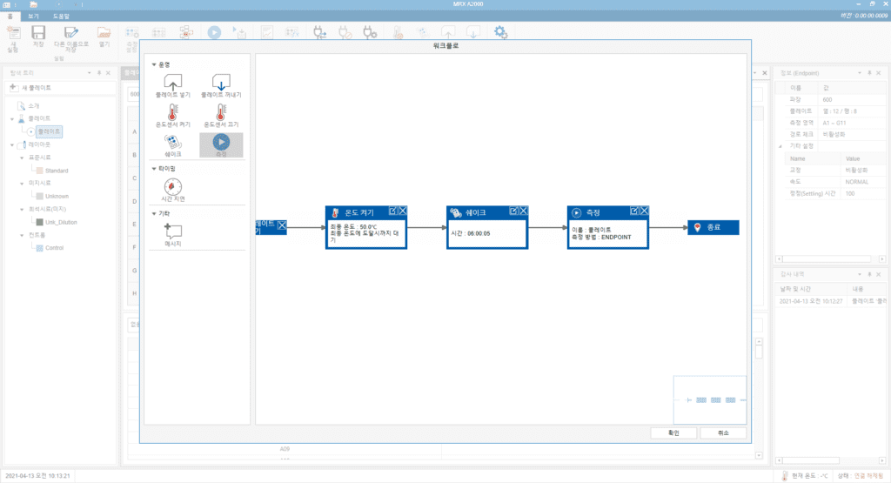Click the 온도센서 켜기 thermometer icon

tap(172, 111)
